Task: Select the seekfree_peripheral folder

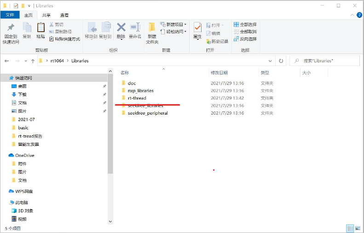Action: click(x=148, y=113)
